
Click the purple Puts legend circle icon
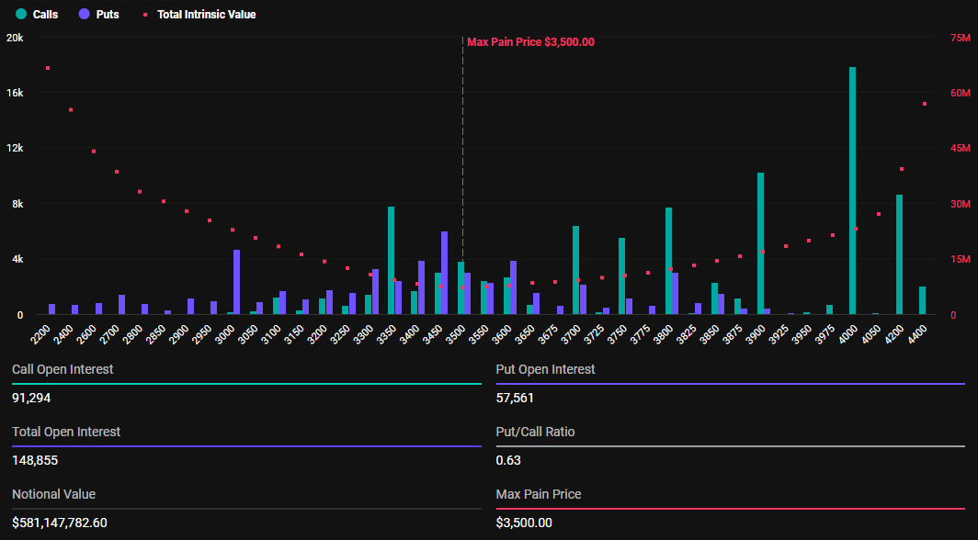85,15
